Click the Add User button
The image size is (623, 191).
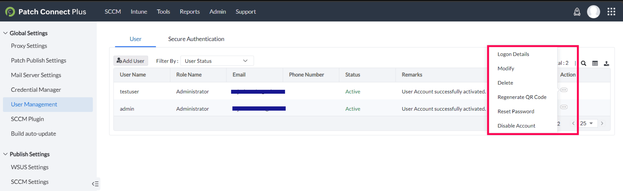tap(131, 61)
